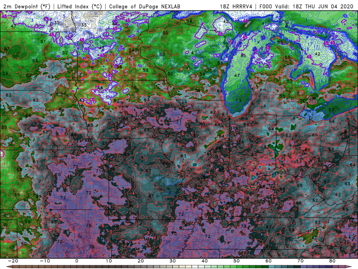This screenshot has height=269, width=358.
Task: Click the 30 label on the color scale
Action: pos(173,261)
